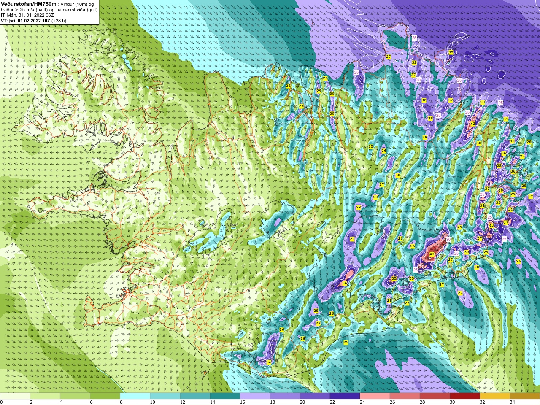Click the title text Veðurstofan/HM750m
Image resolution: width=540 pixels, height=405 pixels.
coord(29,4)
